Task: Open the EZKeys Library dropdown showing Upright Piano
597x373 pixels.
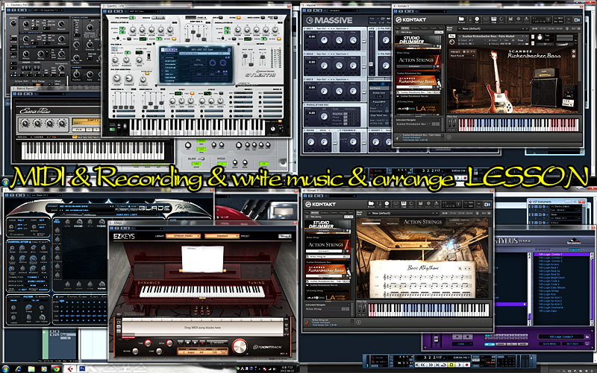Action: [x=183, y=236]
